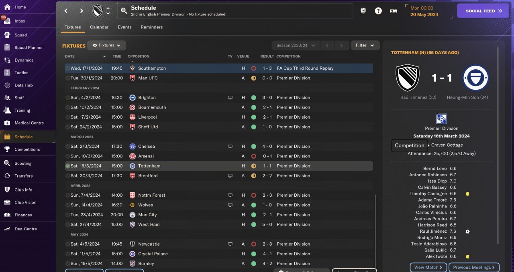Expand the Fixtures view dropdown
Screen dimensions: 514x272
point(106,45)
